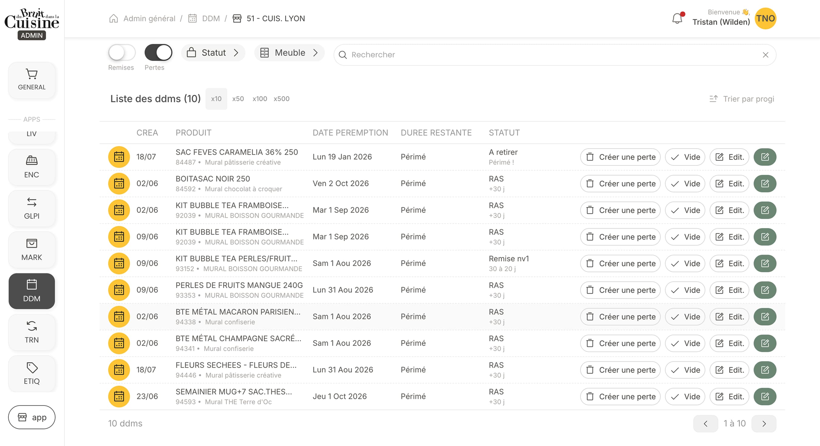Click the DDM breadcrumb link

[211, 19]
